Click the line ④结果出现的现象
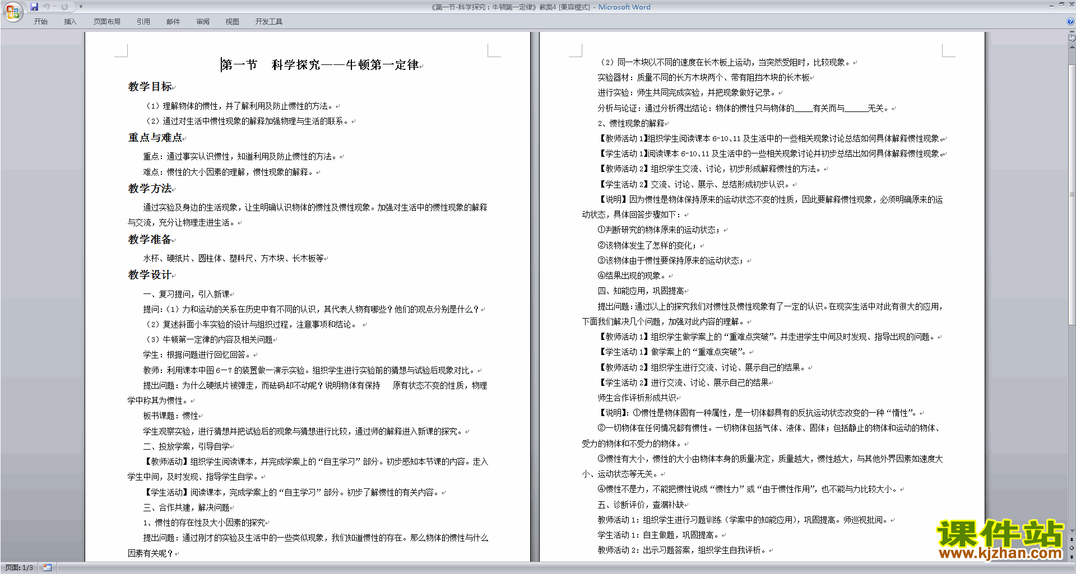1076x574 pixels. (x=632, y=276)
